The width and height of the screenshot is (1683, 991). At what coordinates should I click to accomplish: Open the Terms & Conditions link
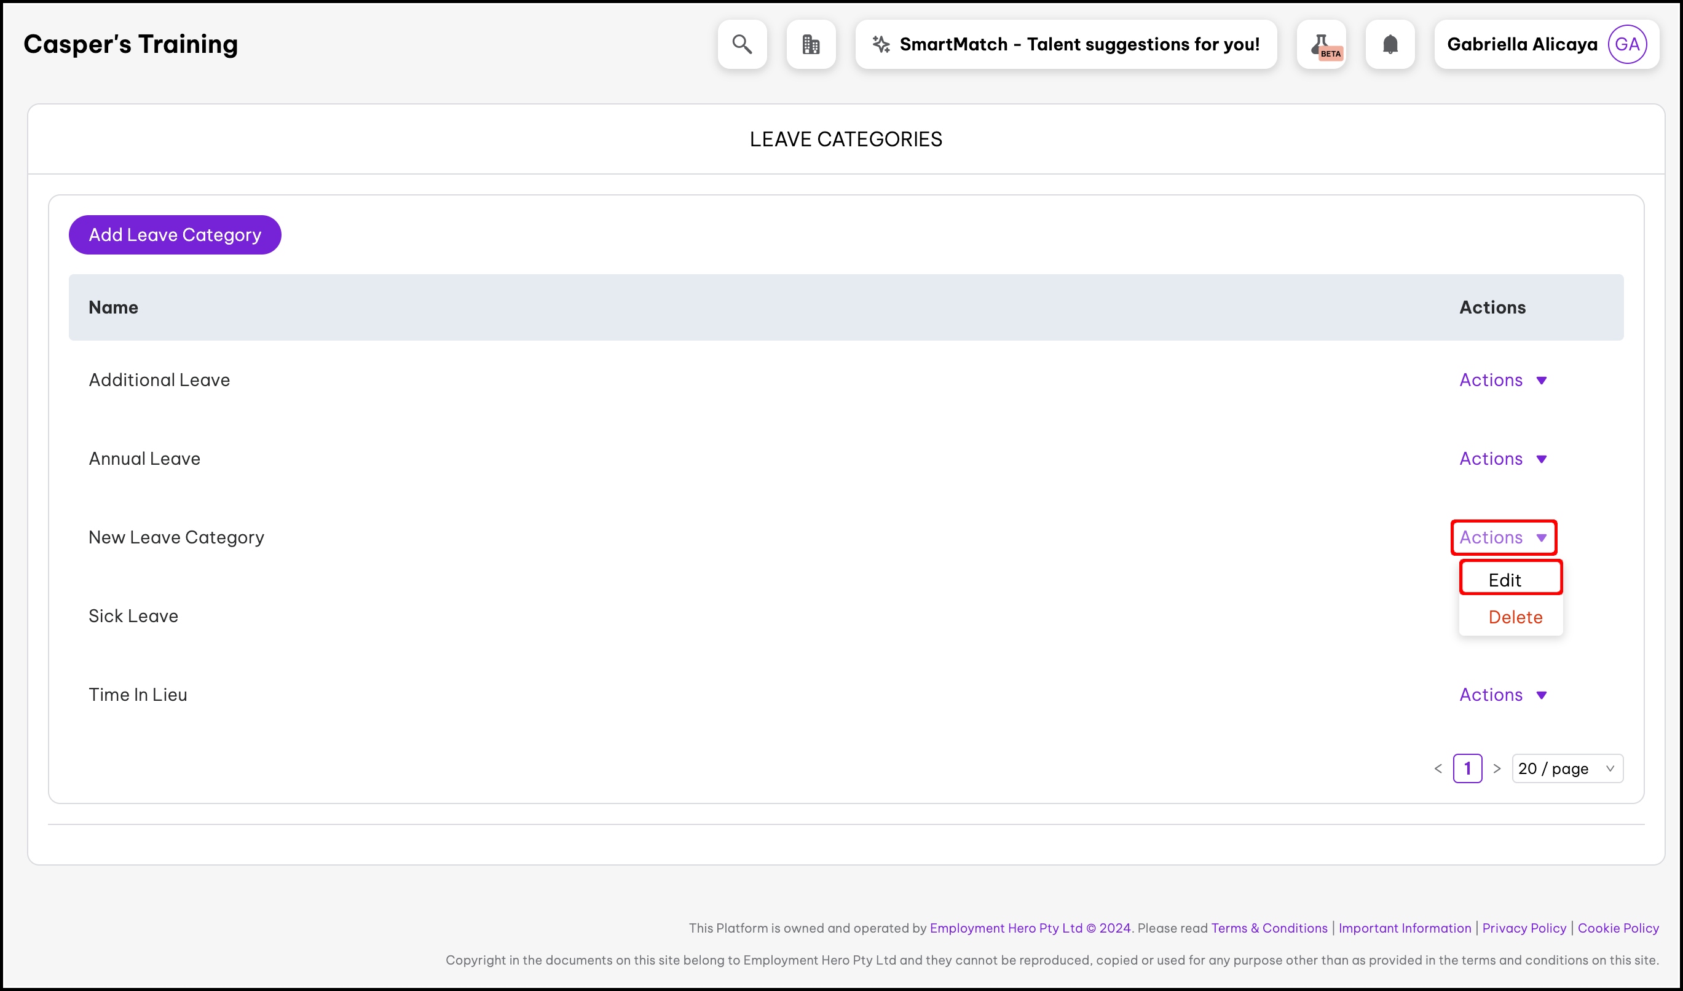(x=1269, y=928)
